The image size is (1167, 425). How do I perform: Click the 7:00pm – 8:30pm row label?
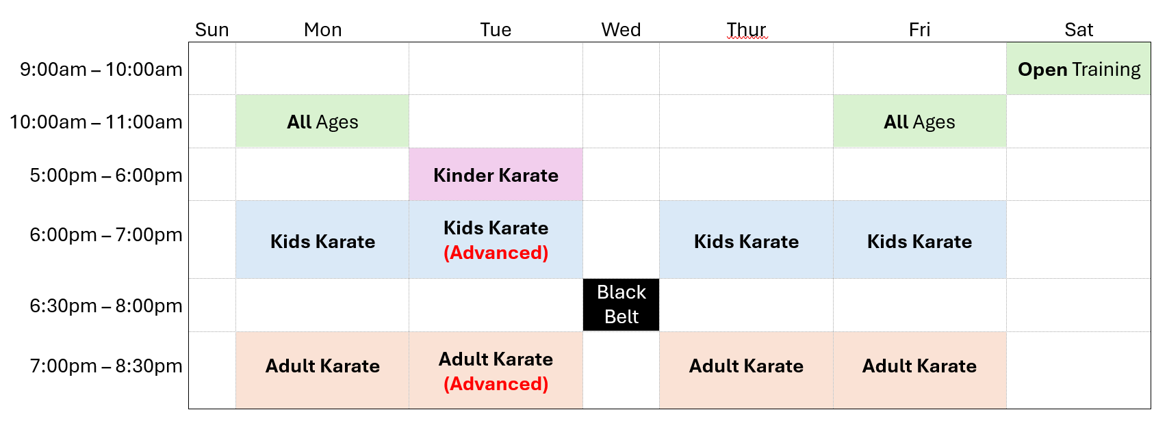106,366
